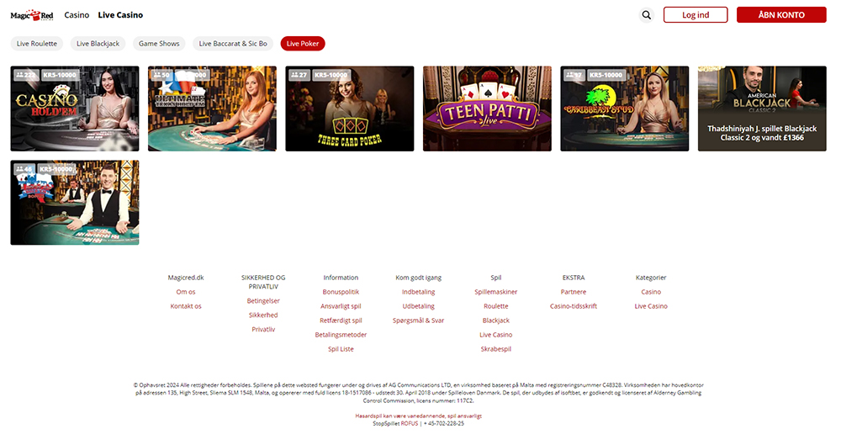Viewport: 841px width, 445px height.
Task: Click the ÅBN KONTO button
Action: coord(781,15)
